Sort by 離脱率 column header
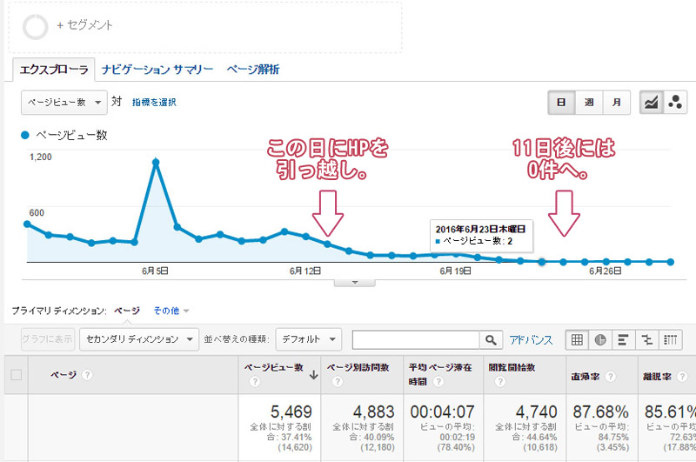 click(657, 377)
